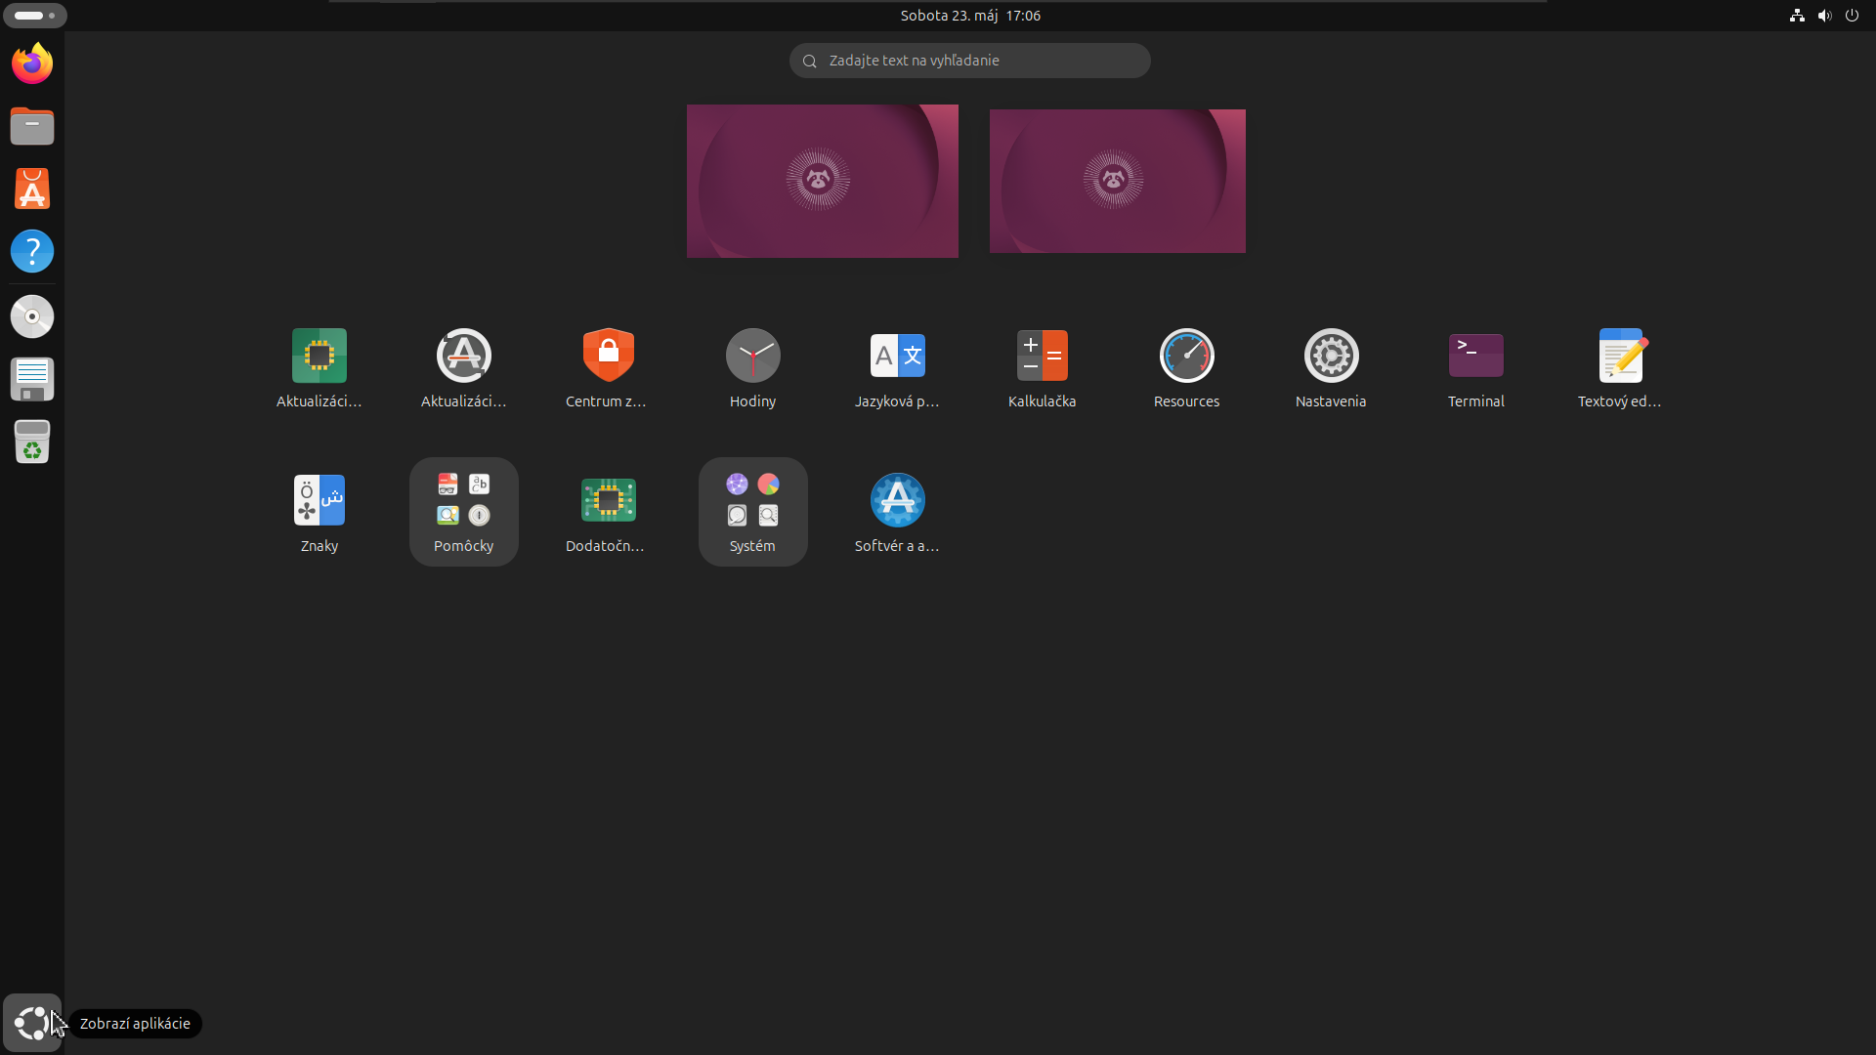This screenshot has height=1055, width=1876.
Task: Launch Firefox from the dock
Action: (32, 63)
